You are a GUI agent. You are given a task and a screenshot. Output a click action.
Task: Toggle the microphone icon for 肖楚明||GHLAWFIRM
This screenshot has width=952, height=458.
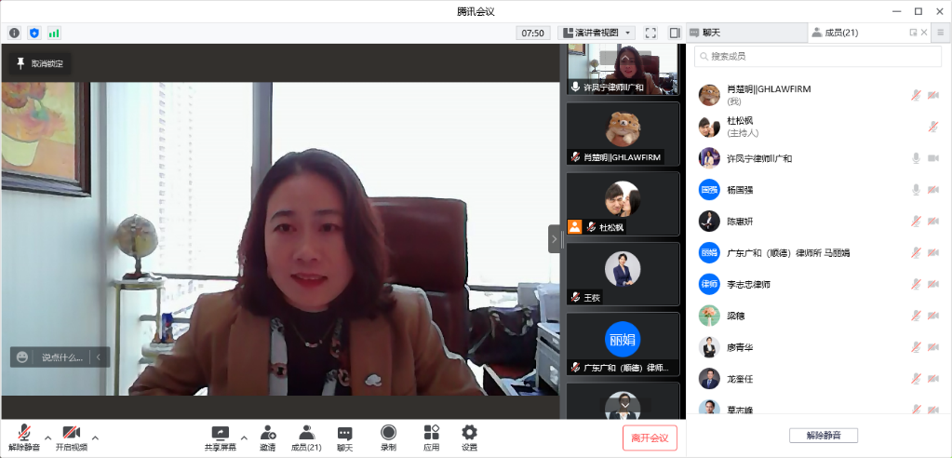(x=917, y=95)
